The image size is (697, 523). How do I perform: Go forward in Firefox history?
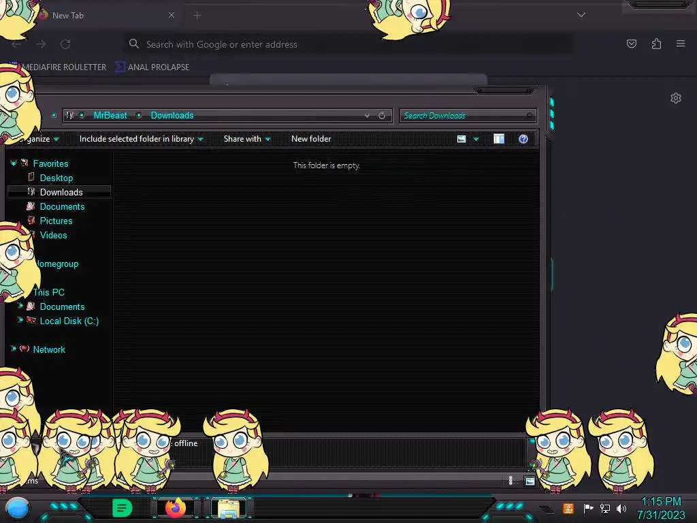(x=41, y=44)
